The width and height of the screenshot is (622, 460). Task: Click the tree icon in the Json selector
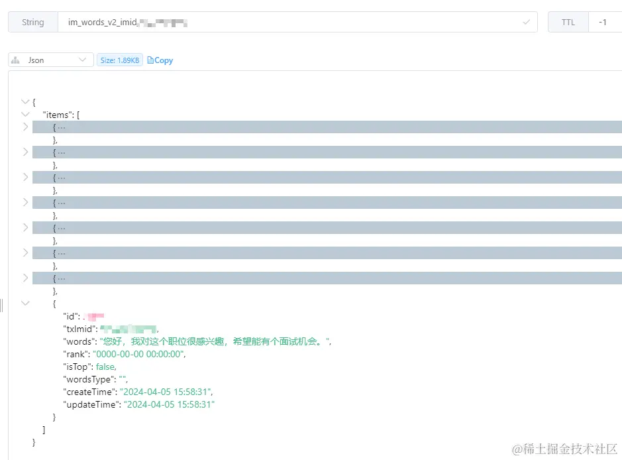tap(15, 60)
